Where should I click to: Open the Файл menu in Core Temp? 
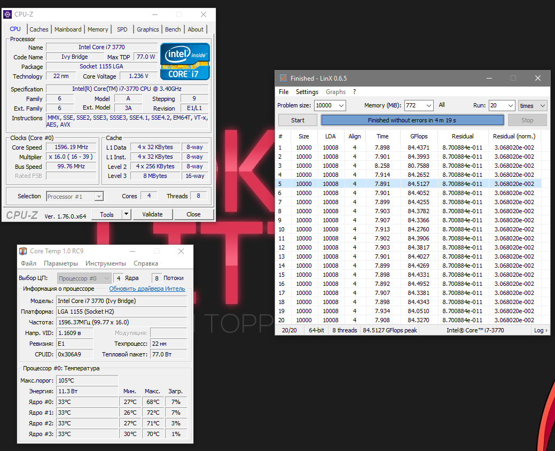[x=29, y=263]
